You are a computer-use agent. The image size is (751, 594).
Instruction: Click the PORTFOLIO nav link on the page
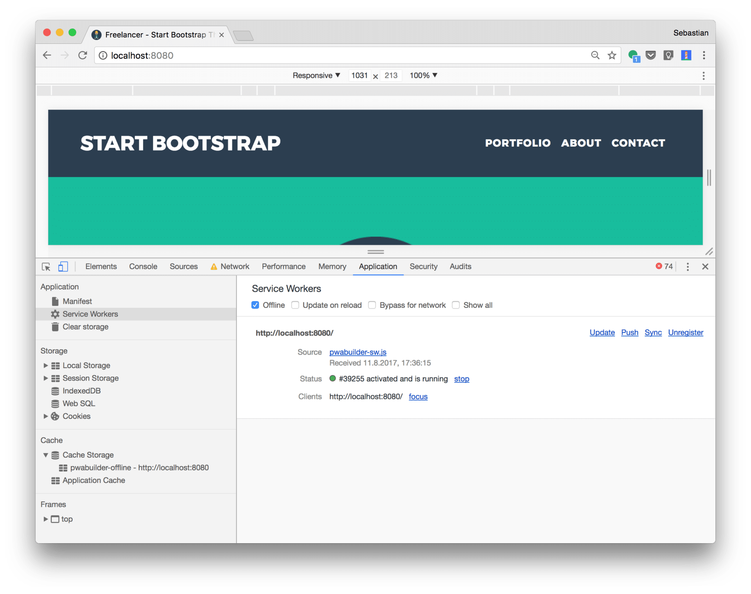pos(517,143)
